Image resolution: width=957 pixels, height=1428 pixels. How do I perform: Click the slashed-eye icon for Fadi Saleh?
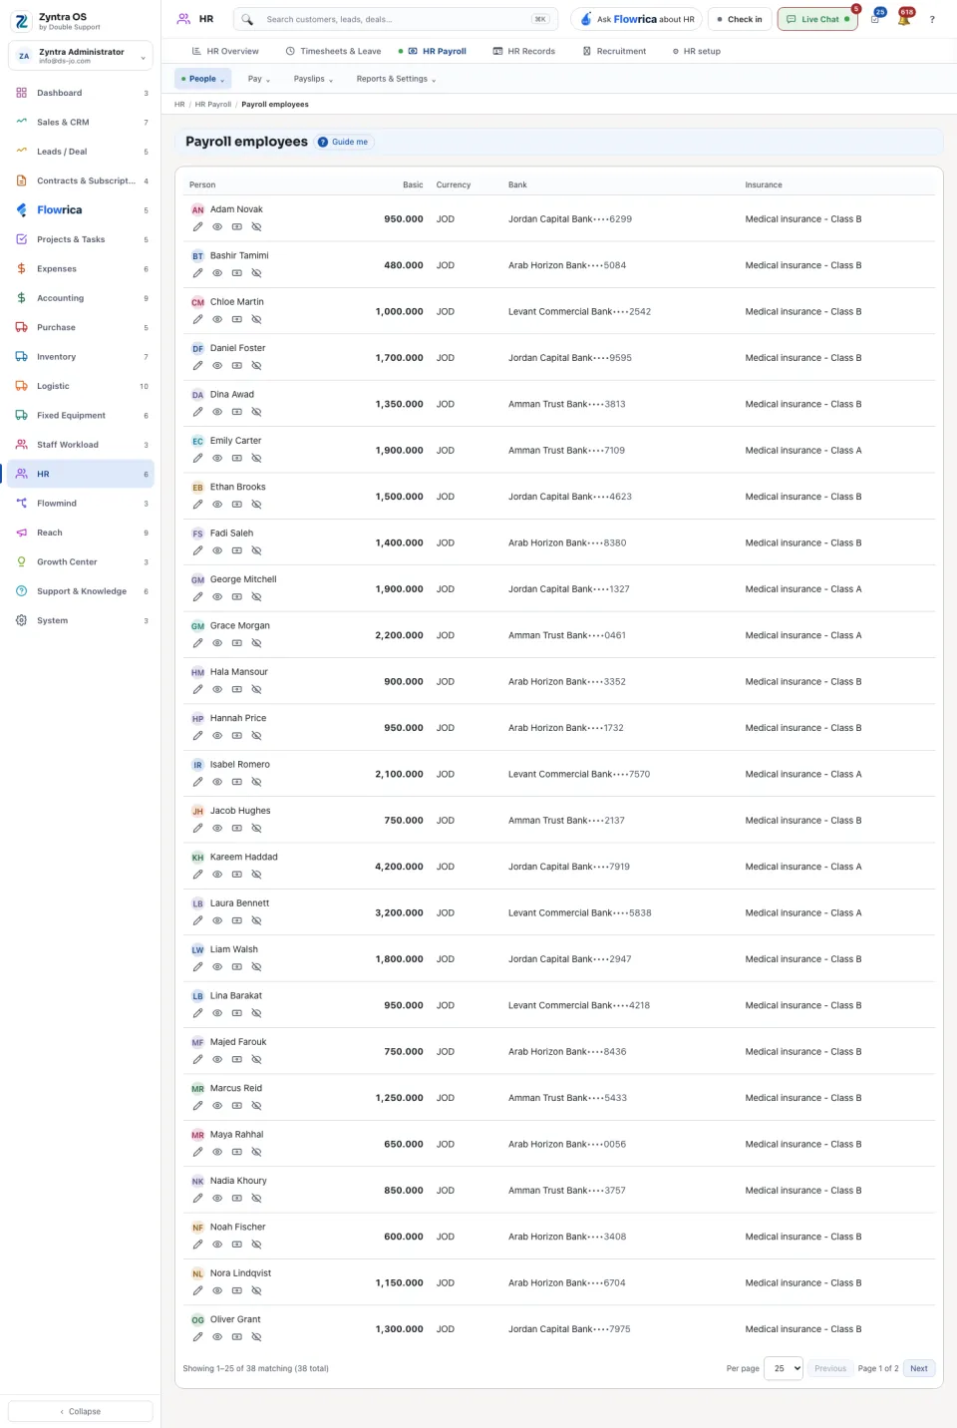[x=256, y=551]
